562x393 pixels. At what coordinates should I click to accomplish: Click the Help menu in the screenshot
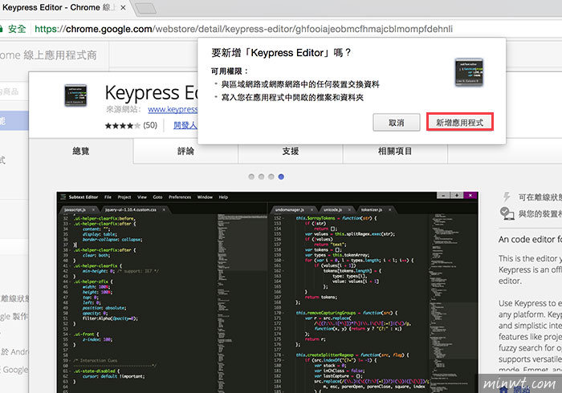(x=223, y=197)
